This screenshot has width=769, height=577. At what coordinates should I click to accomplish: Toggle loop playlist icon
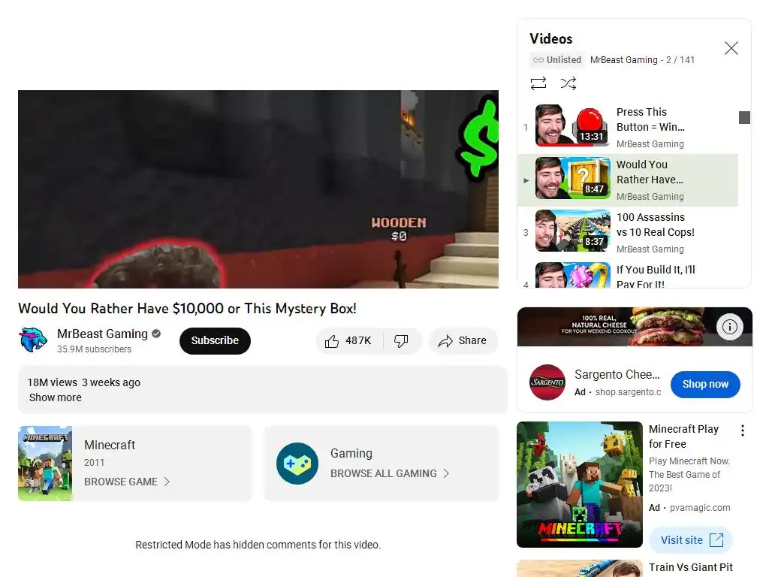point(538,83)
